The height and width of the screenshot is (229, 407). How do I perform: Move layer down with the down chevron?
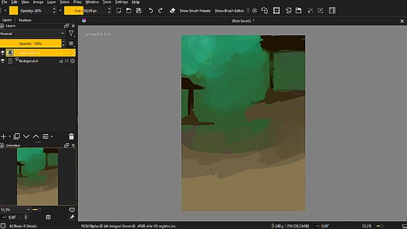point(26,136)
